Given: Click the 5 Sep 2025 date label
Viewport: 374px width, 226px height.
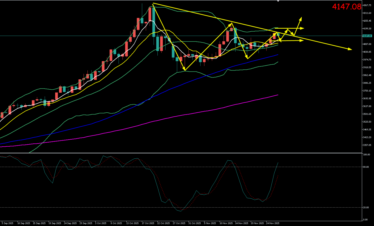Looking at the screenshot, I should point(7,223).
